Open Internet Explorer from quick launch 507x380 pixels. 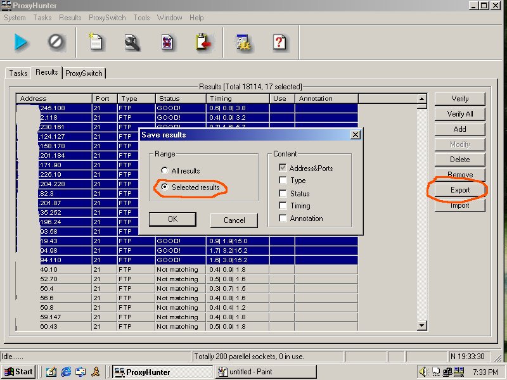[66, 372]
